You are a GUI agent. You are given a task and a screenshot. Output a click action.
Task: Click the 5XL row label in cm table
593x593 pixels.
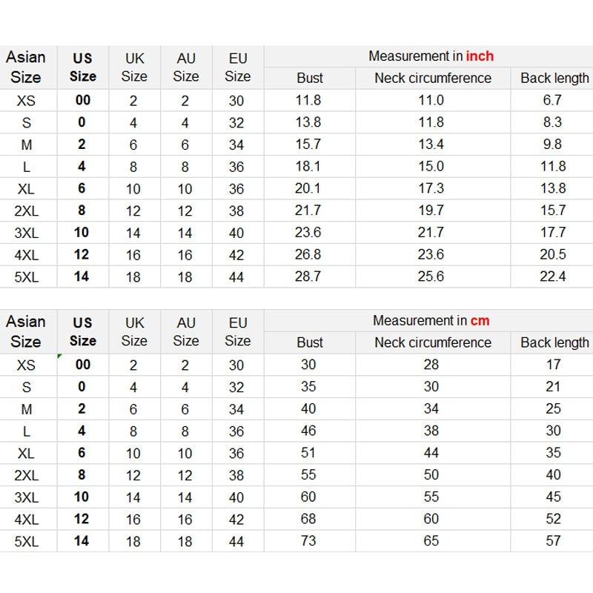click(x=26, y=541)
